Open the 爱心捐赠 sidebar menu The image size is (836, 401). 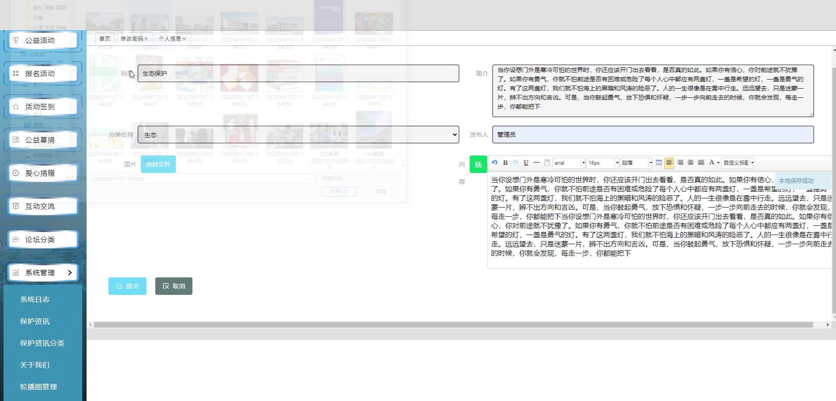(43, 173)
